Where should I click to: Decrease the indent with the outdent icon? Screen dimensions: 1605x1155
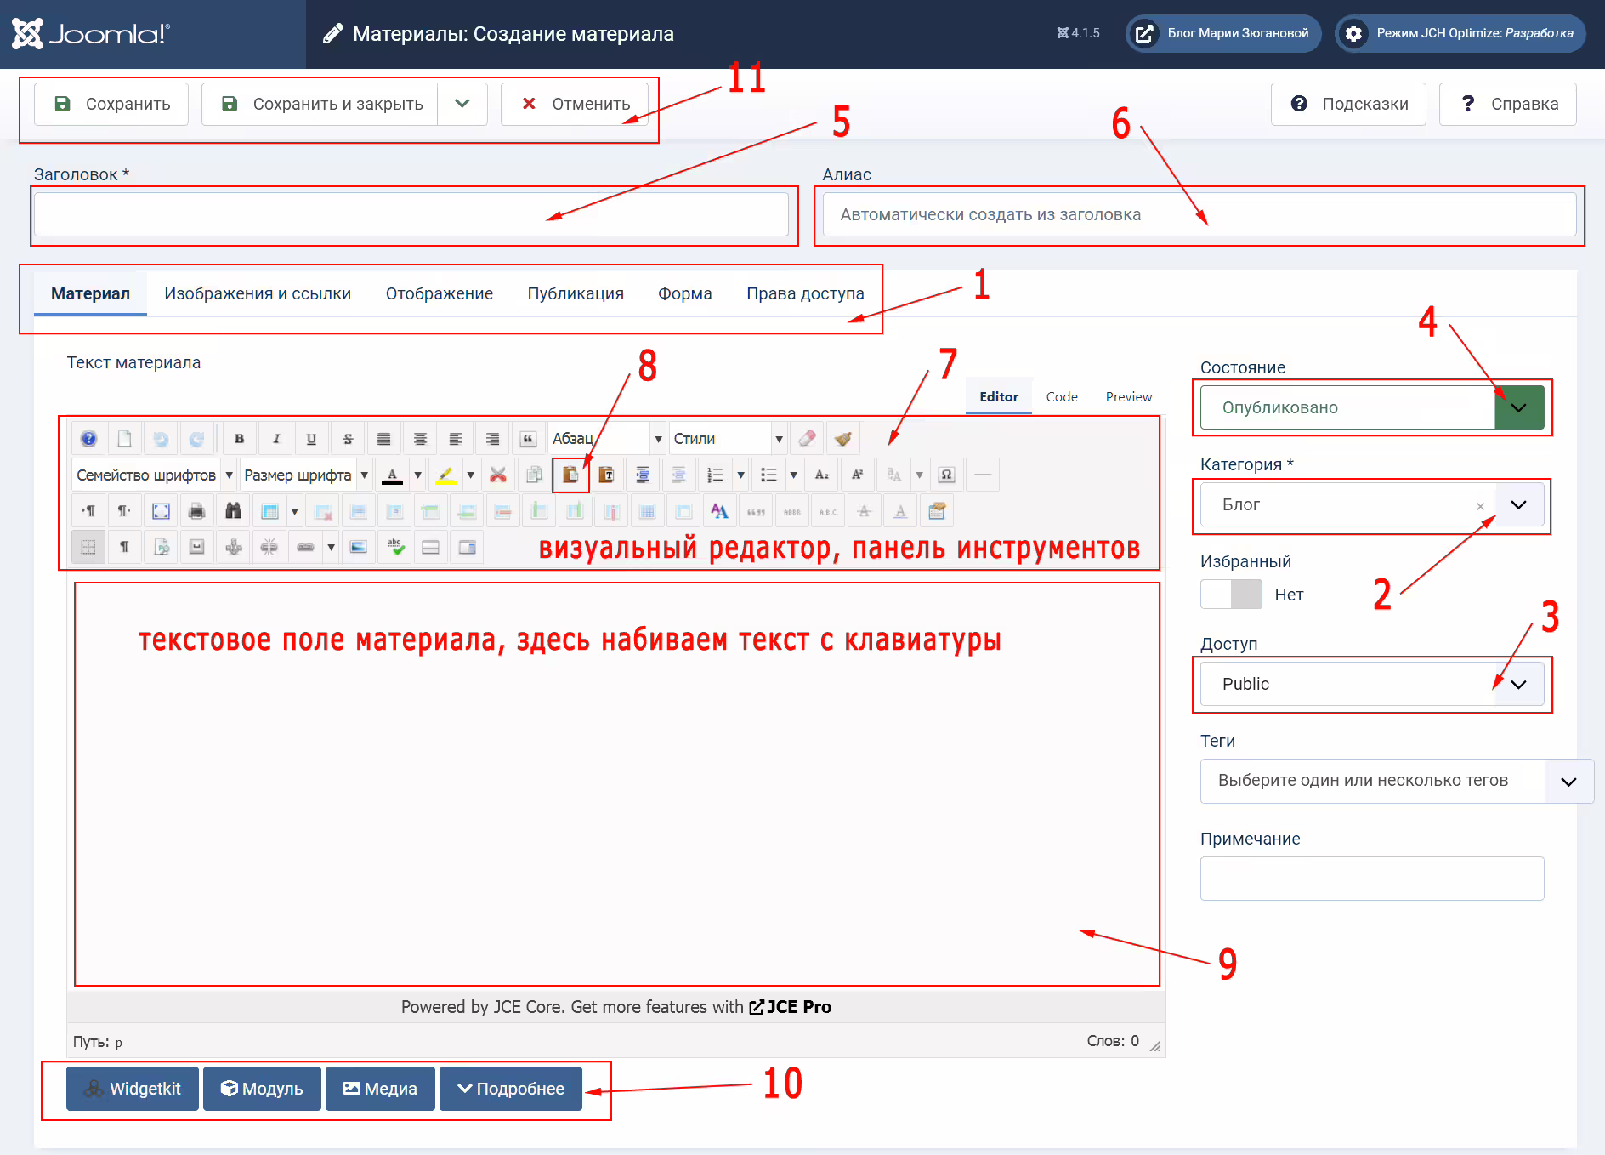tap(678, 475)
